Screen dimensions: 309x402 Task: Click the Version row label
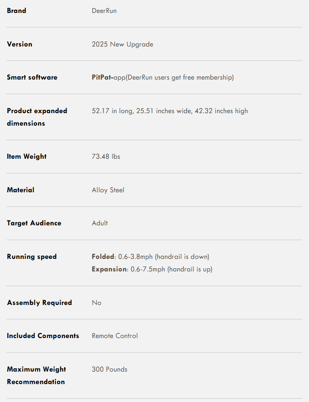(20, 44)
